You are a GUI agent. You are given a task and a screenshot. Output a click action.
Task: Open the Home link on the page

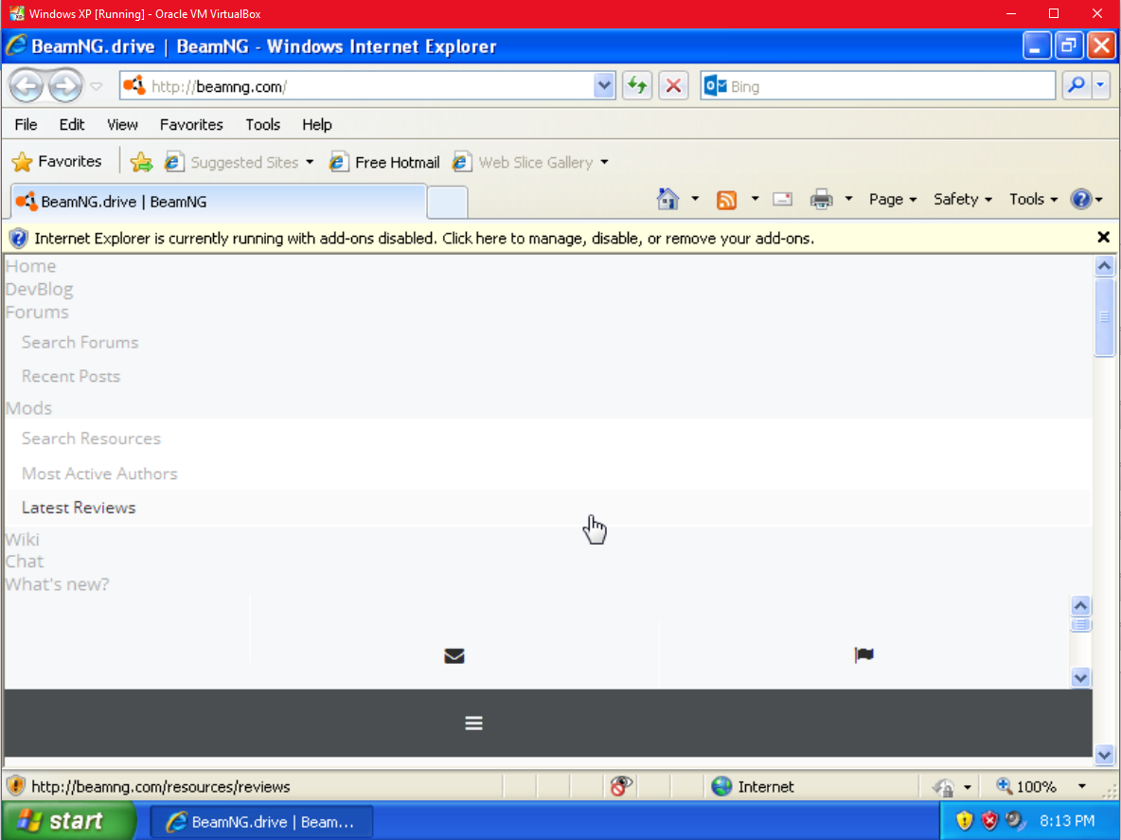(30, 266)
